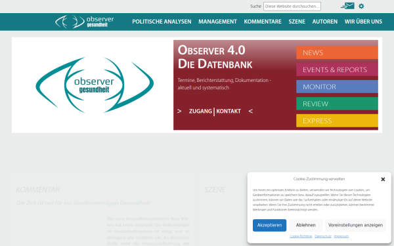Click the KONTAKT link

pyautogui.click(x=229, y=112)
